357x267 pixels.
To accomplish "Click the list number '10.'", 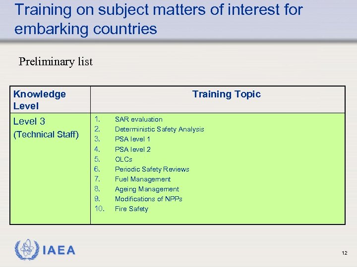I will pyautogui.click(x=99, y=209).
